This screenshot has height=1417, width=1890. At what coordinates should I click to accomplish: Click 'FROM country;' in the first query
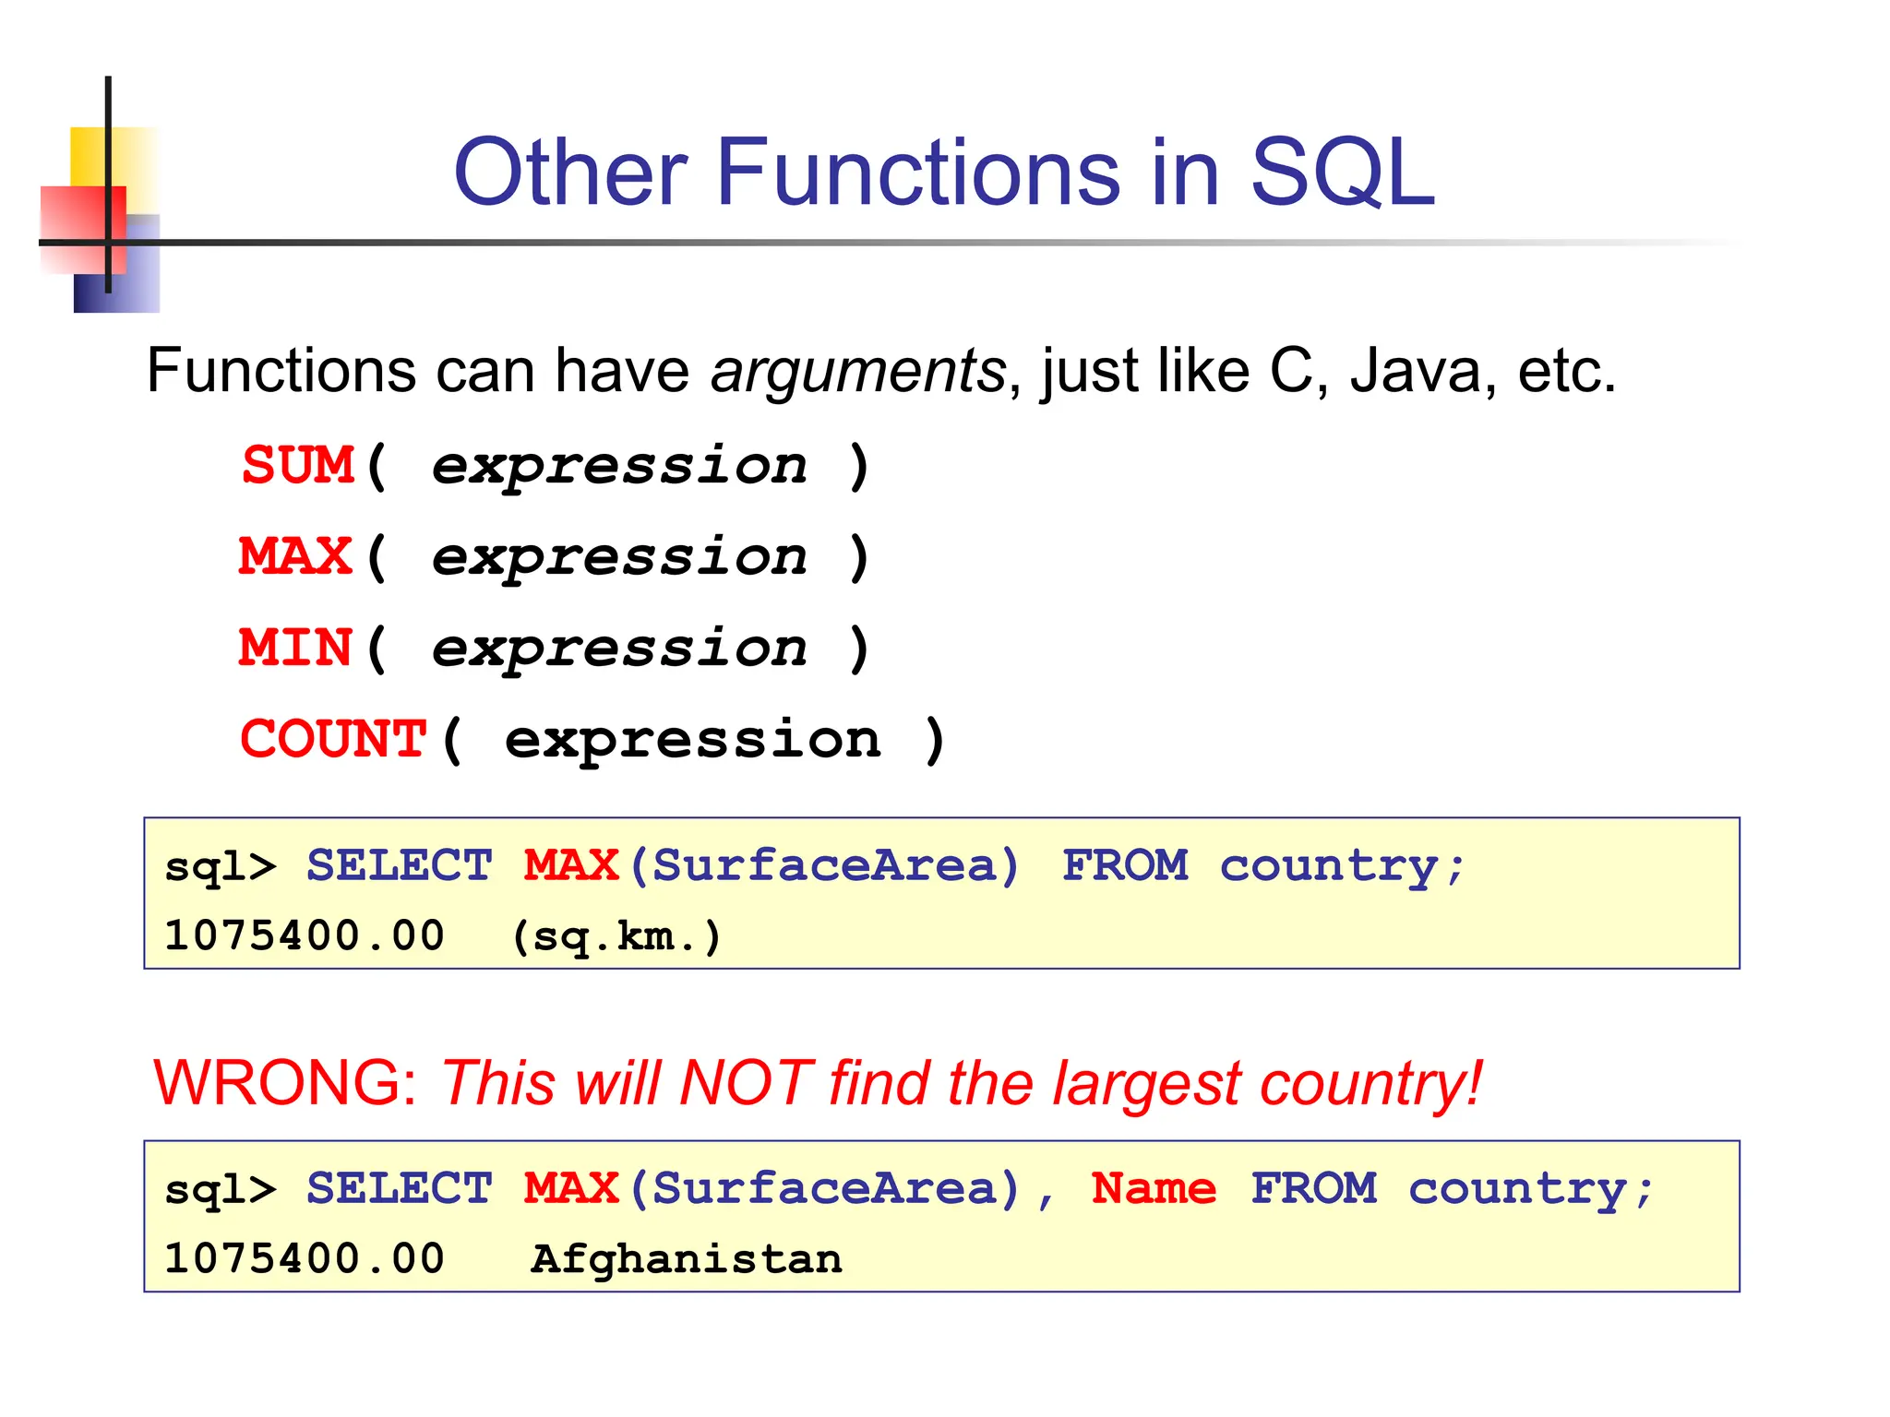pos(1262,865)
